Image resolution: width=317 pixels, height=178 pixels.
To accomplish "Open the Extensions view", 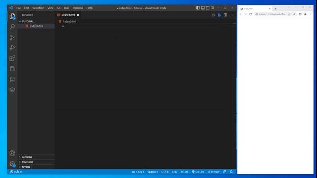I will (12, 58).
